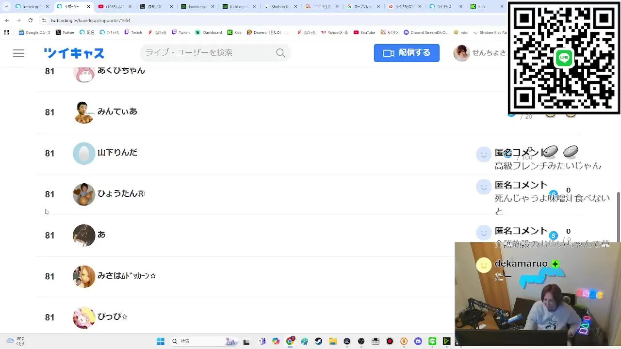Open the Dashboard bookmark
This screenshot has height=349, width=621.
pos(209,32)
